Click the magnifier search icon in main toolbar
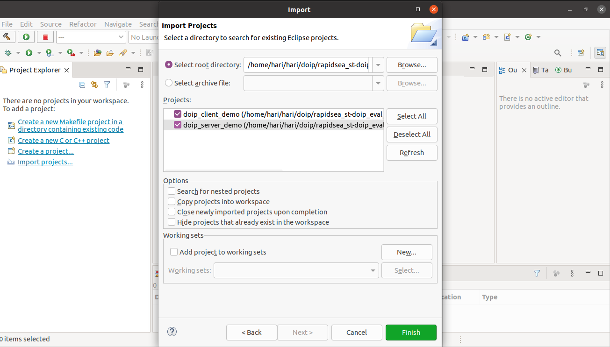This screenshot has width=610, height=347. point(558,53)
